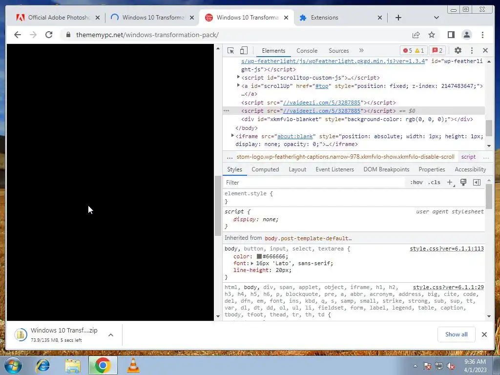
Task: Toggle the .cls element classes panel
Action: point(434,183)
